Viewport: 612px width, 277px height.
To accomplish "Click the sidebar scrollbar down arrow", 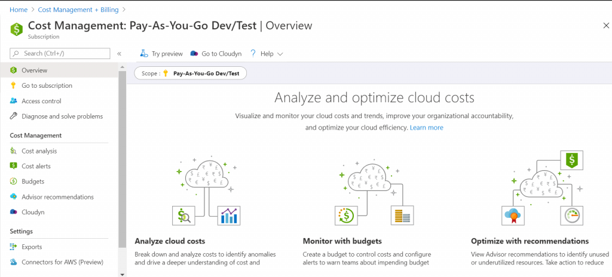I will [x=123, y=273].
